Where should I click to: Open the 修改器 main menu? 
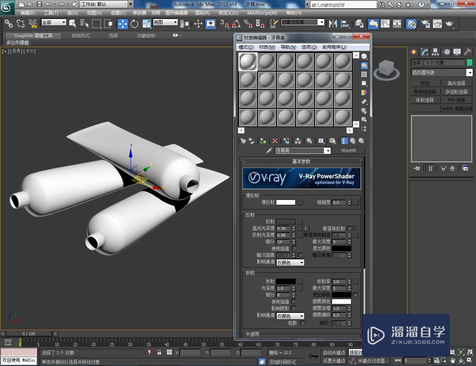(139, 13)
